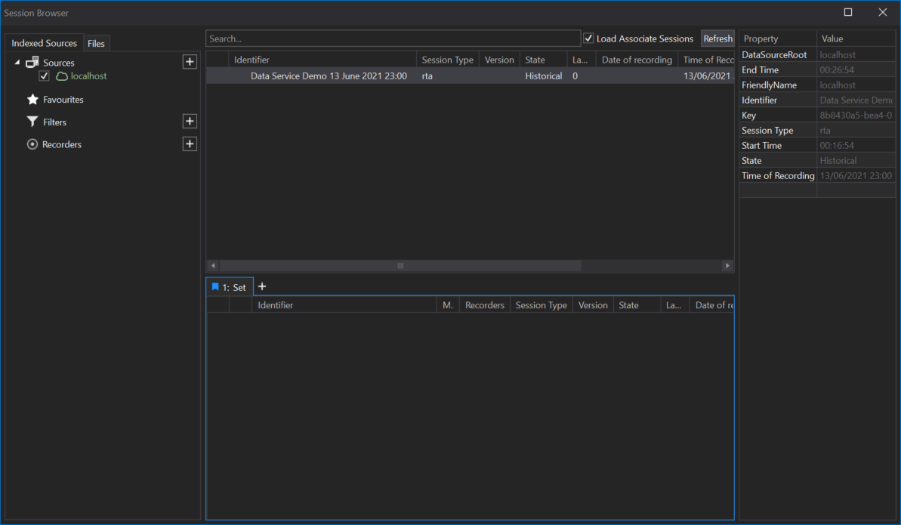Select the Indexed Sources tab
The height and width of the screenshot is (525, 901).
(x=43, y=43)
